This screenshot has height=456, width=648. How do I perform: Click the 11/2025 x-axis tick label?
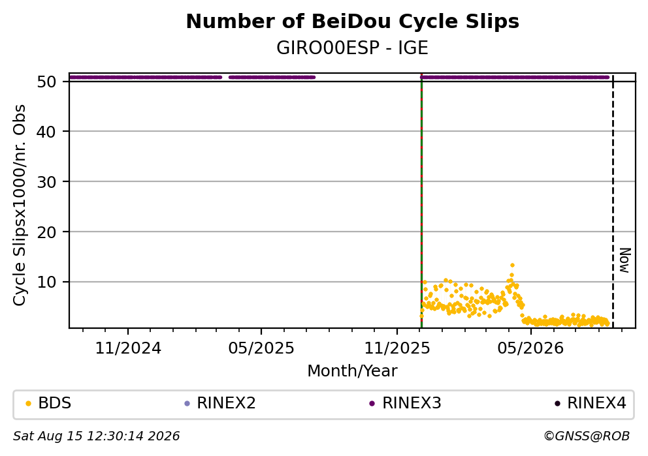point(397,348)
